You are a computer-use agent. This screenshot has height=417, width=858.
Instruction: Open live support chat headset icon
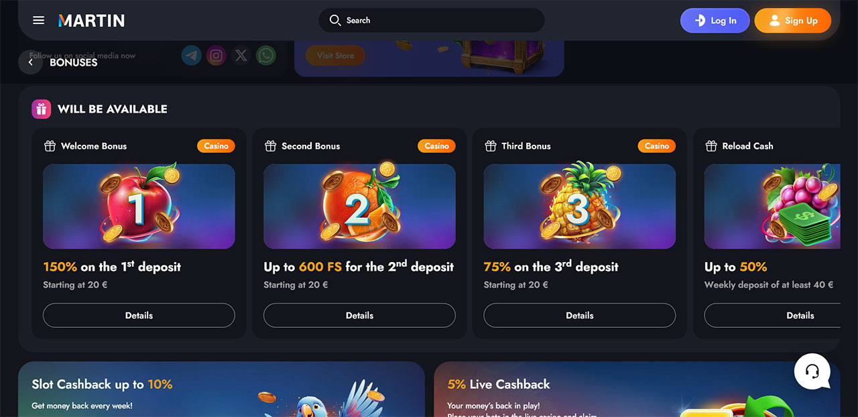[x=812, y=371]
